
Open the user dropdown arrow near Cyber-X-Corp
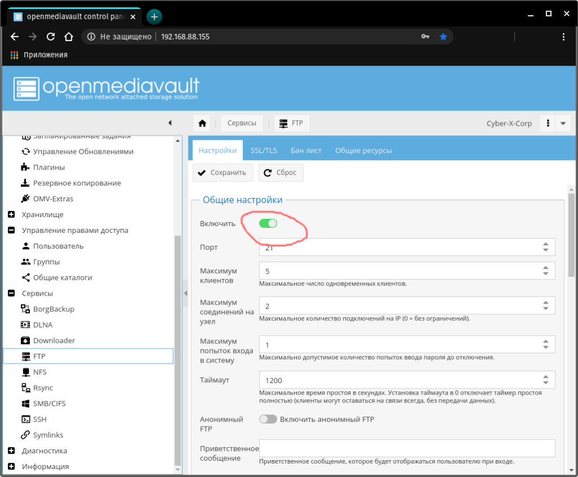563,123
